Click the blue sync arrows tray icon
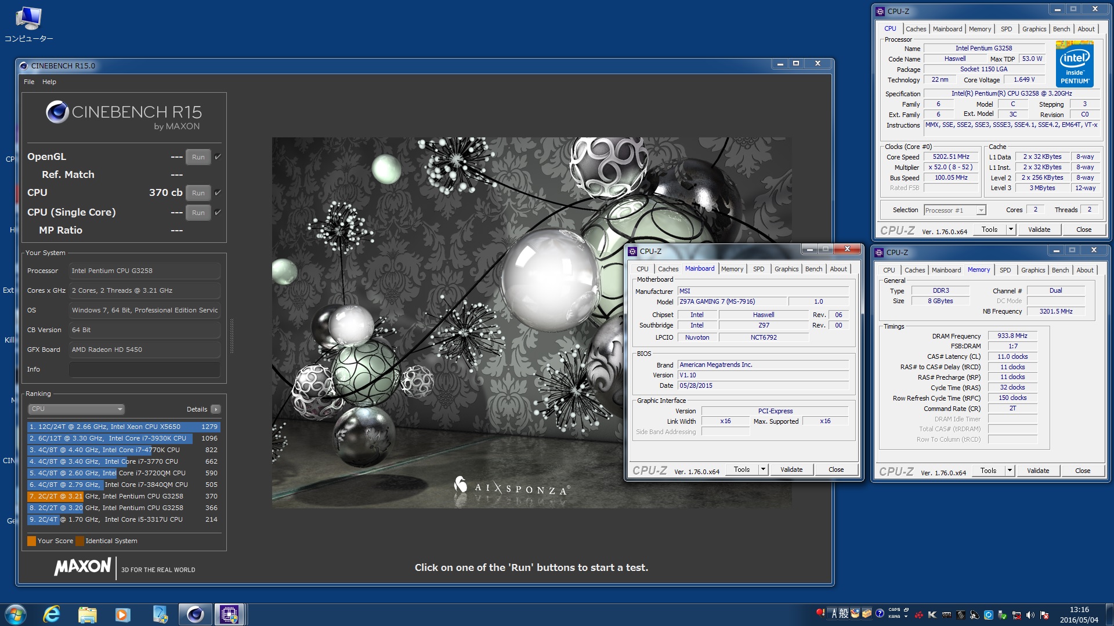 [989, 615]
